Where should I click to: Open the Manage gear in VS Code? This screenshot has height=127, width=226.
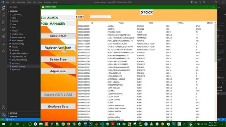tap(4, 114)
